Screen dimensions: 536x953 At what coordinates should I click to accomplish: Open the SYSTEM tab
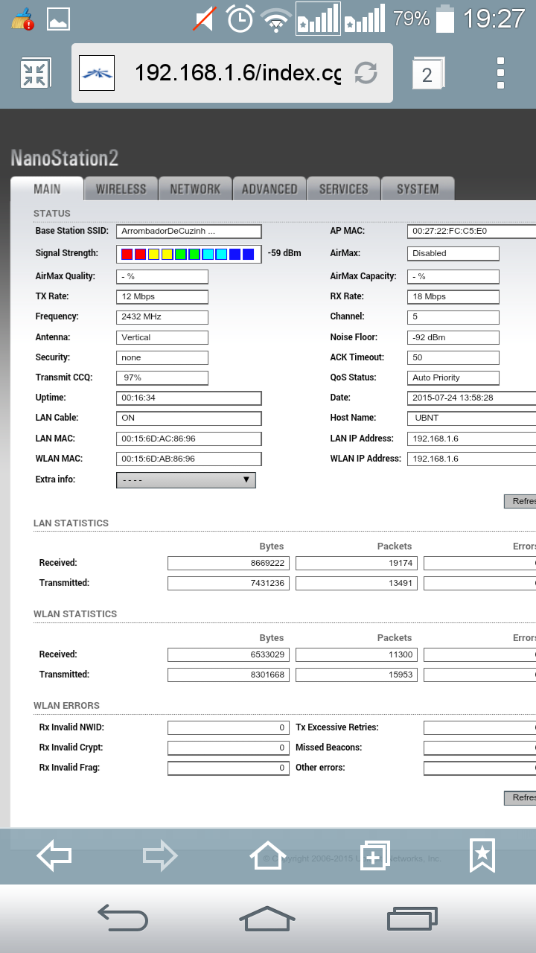(418, 189)
